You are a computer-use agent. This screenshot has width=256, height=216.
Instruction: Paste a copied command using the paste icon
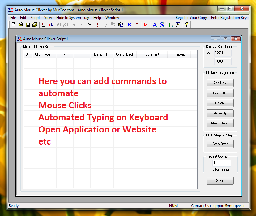point(121,25)
